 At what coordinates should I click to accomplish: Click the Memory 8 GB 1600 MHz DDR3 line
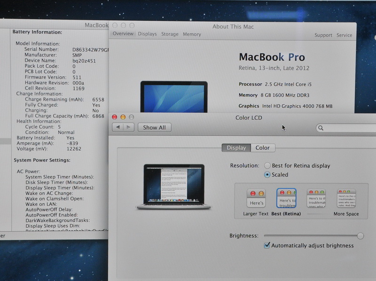tap(274, 95)
